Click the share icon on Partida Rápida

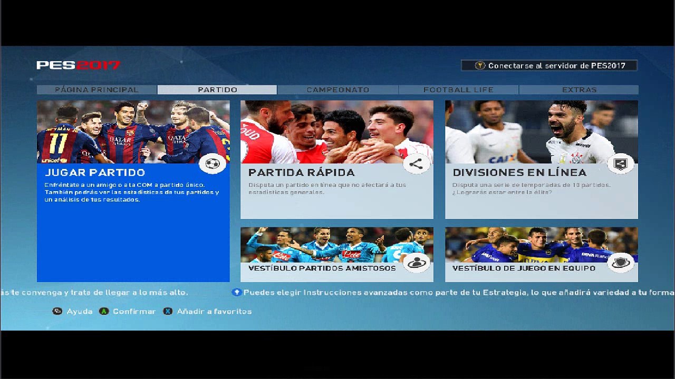416,164
